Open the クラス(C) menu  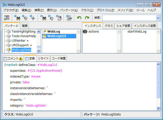pyautogui.click(x=87, y=10)
